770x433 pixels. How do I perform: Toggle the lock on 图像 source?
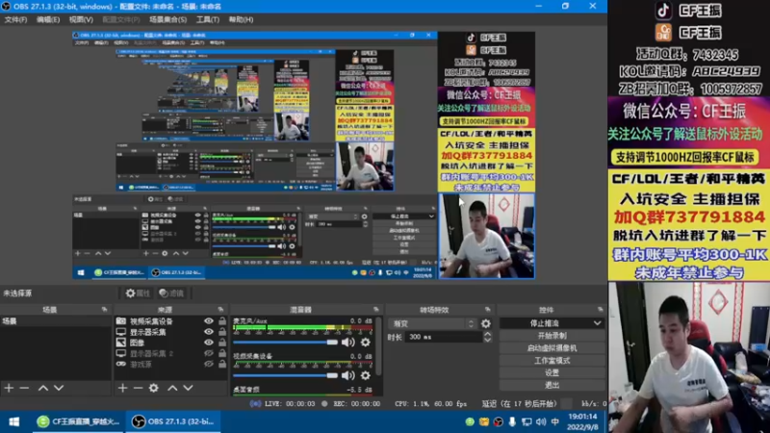(222, 343)
